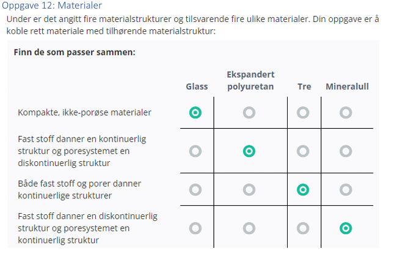Viewport: 397px width, 257px height.
Task: Select Tre for 'Både fast stoff og porer' row
Action: [x=303, y=189]
